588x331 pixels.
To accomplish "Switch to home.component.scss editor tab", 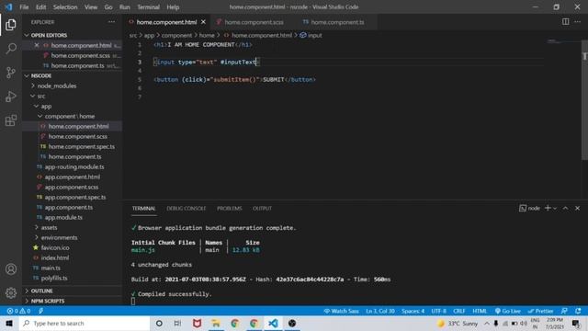I will pyautogui.click(x=250, y=22).
